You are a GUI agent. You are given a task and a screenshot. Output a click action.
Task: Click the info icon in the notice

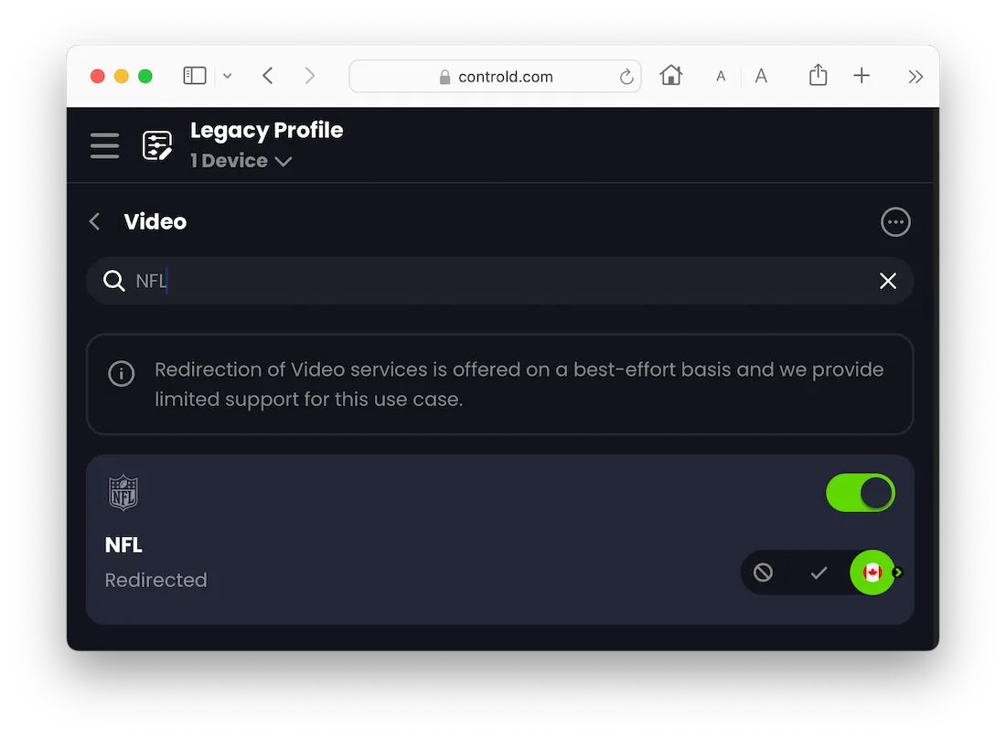(122, 373)
